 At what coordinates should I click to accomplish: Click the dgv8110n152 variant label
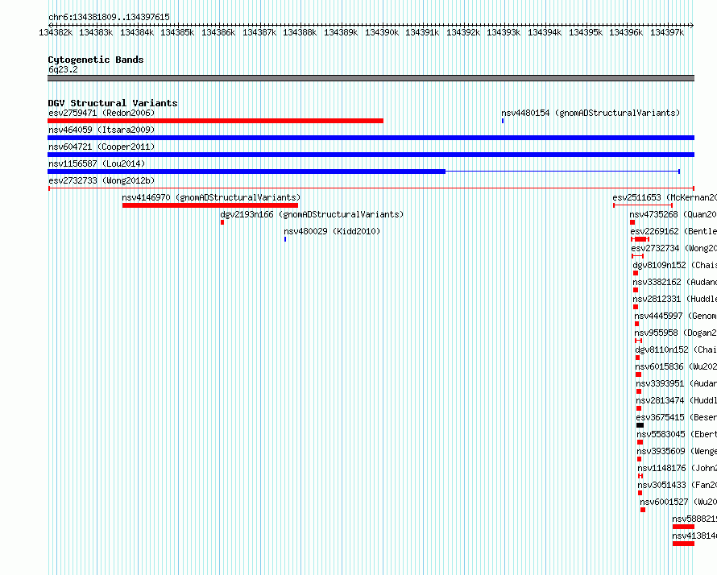pyautogui.click(x=676, y=350)
